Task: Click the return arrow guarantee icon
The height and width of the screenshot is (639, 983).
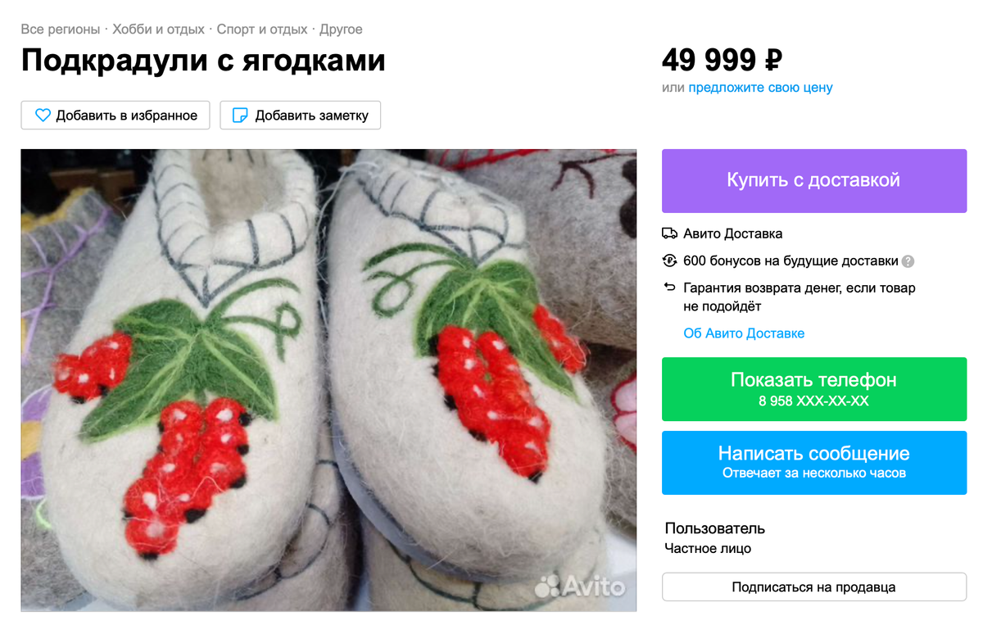Action: [669, 288]
